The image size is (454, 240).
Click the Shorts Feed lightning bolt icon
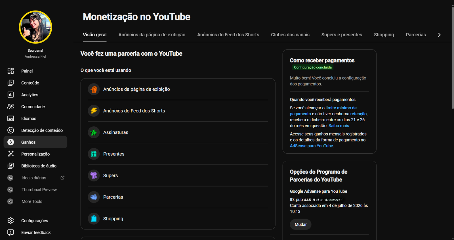94,111
